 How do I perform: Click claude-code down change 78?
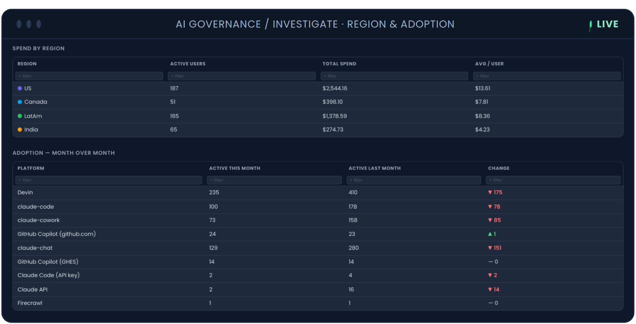(x=494, y=207)
